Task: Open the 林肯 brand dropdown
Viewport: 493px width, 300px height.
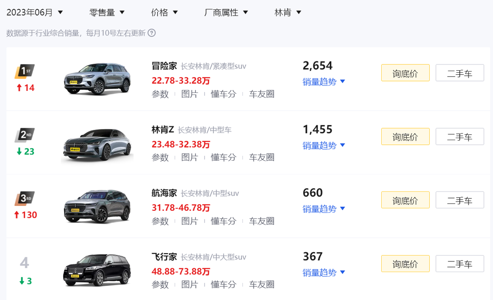Action: click(288, 12)
